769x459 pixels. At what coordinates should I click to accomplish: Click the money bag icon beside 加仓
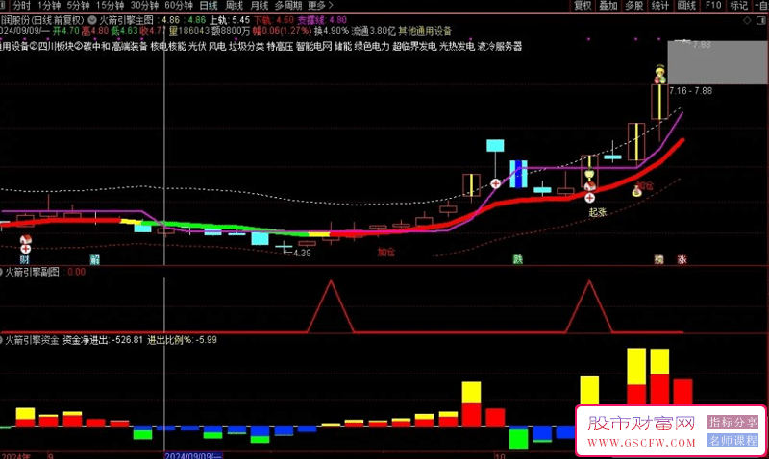(636, 191)
